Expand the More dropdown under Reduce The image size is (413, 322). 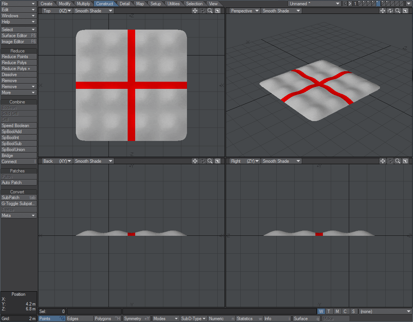click(18, 93)
